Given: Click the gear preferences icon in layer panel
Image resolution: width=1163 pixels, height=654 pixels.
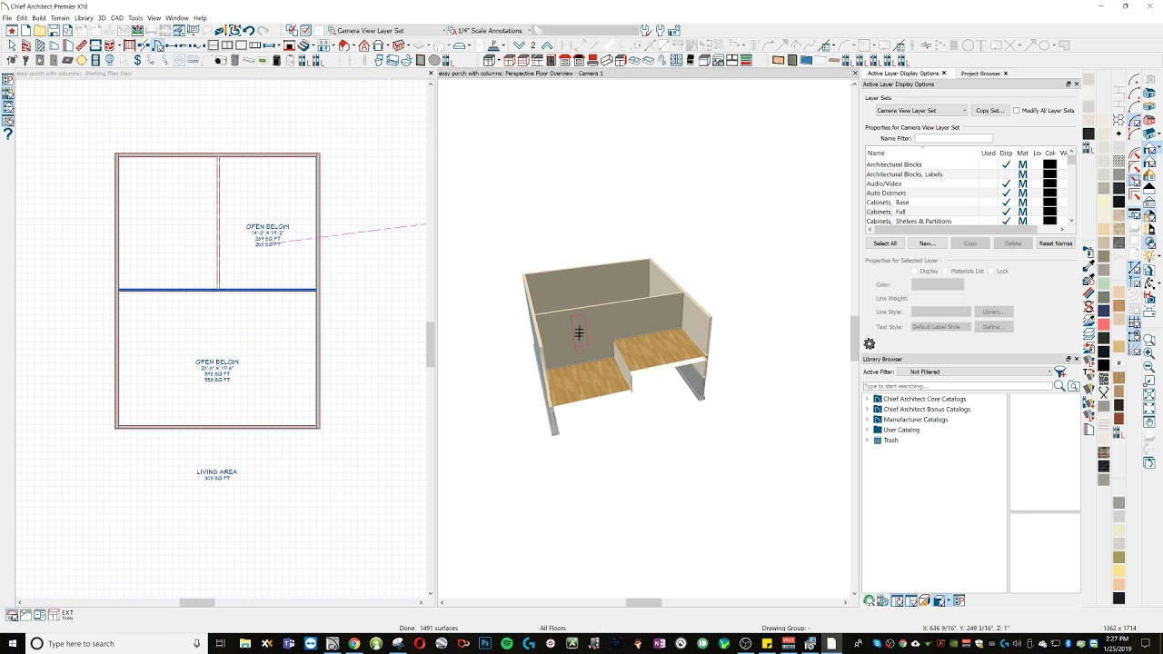Looking at the screenshot, I should (x=870, y=343).
